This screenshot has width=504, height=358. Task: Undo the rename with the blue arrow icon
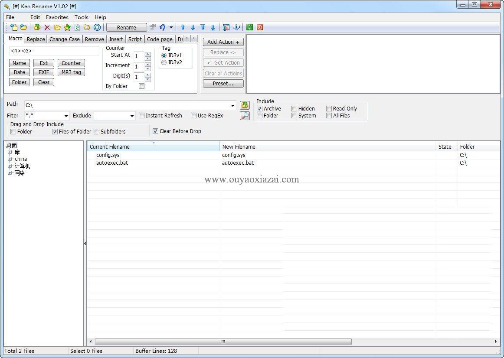coord(162,27)
